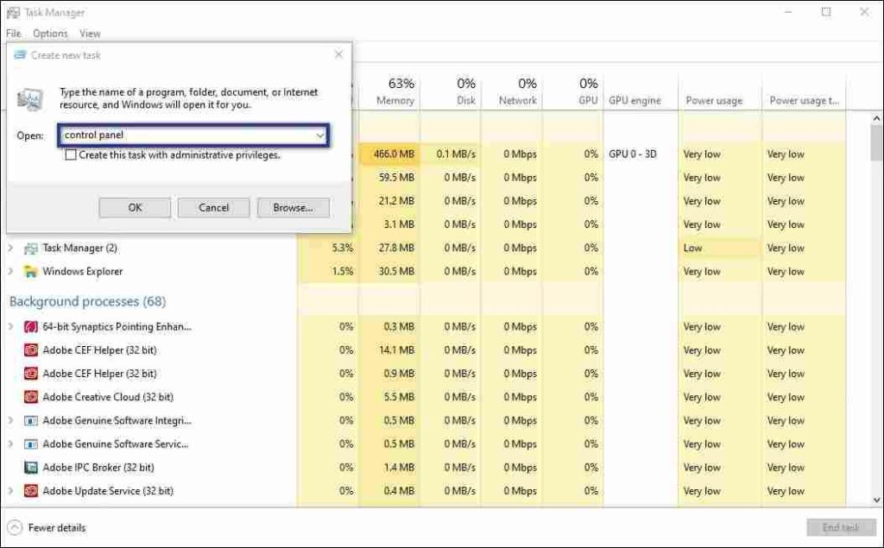Open the View menu

[90, 33]
